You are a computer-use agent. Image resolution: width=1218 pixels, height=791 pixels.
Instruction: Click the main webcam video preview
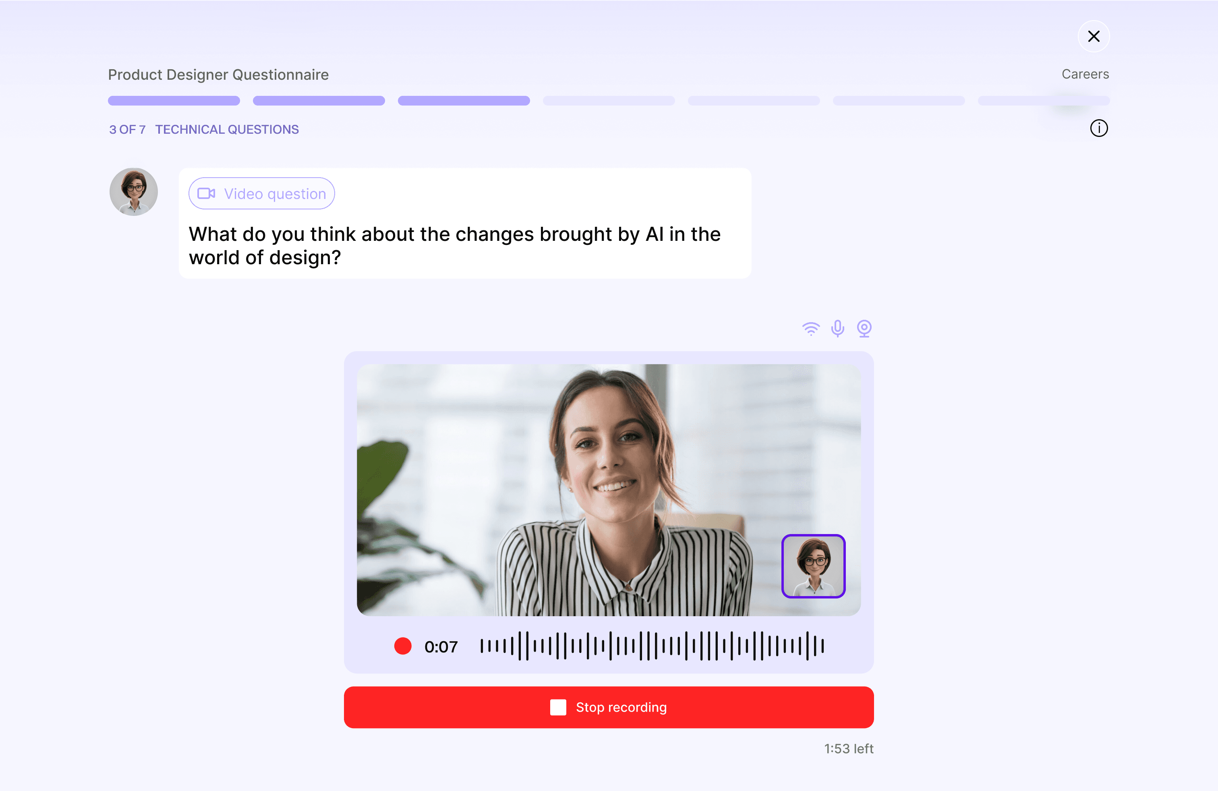click(609, 490)
